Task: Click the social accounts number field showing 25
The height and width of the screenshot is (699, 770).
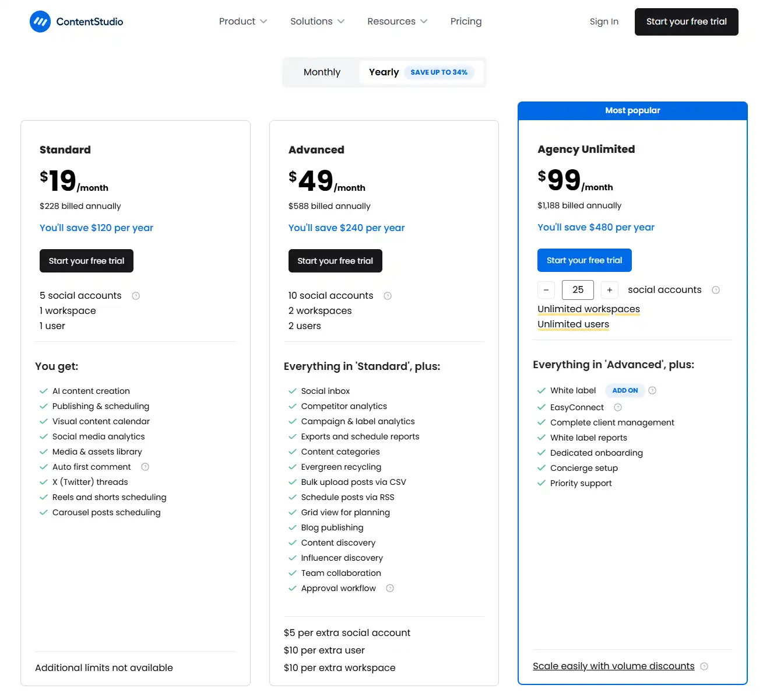Action: click(578, 290)
